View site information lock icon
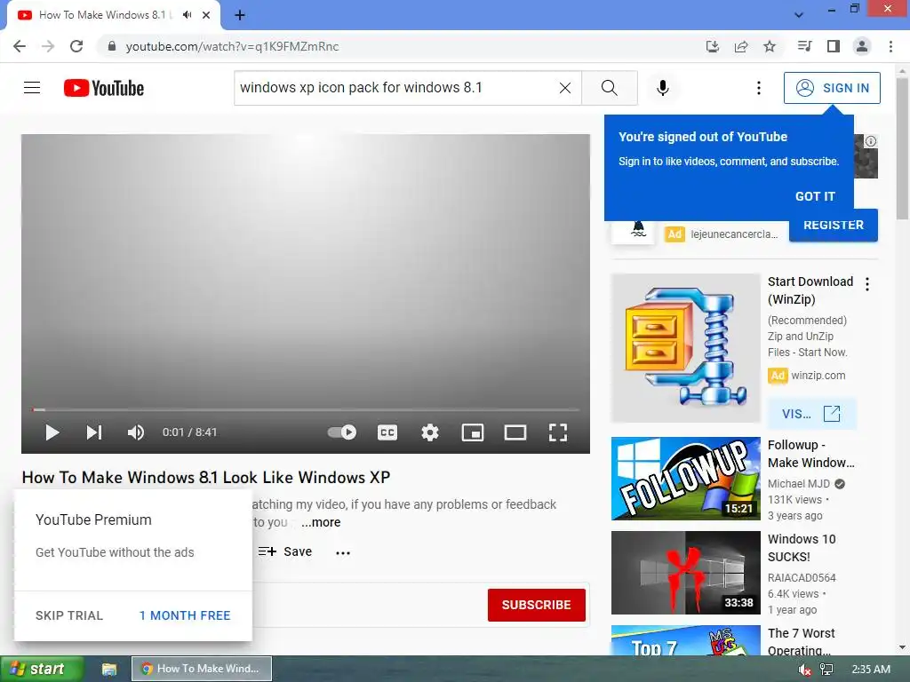The image size is (910, 682). coord(112,46)
